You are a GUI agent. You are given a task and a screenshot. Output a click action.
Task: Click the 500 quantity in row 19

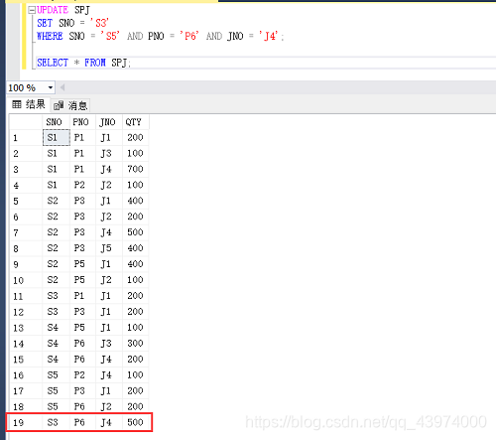(136, 422)
